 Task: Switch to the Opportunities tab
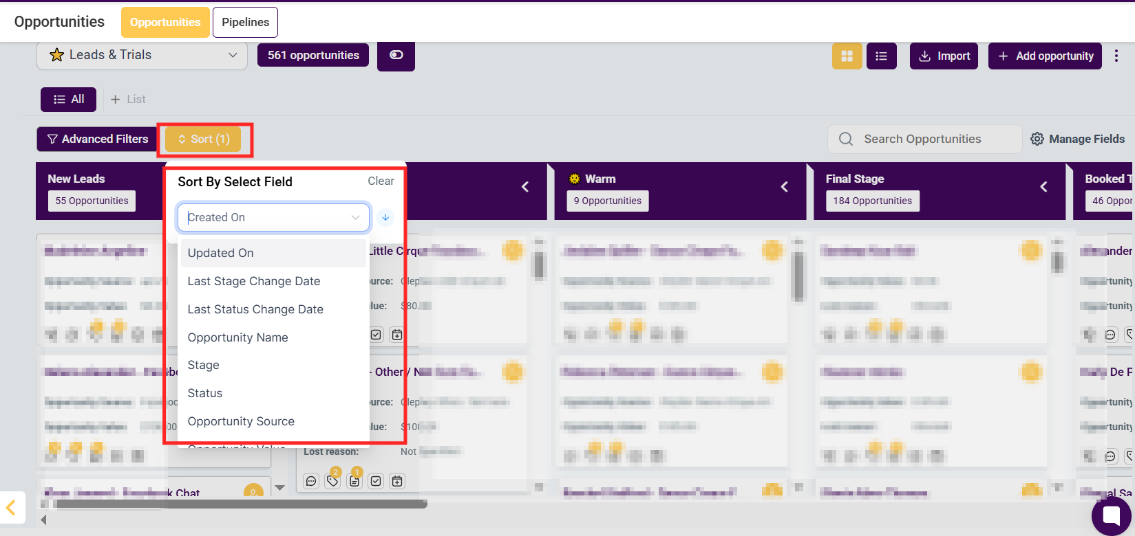click(165, 22)
